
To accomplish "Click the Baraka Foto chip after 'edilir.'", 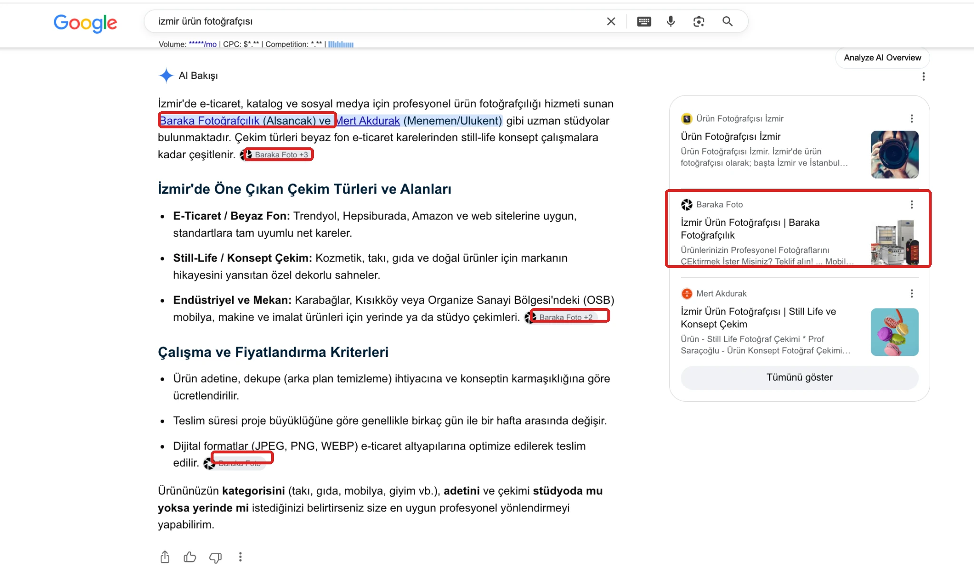I will point(234,463).
